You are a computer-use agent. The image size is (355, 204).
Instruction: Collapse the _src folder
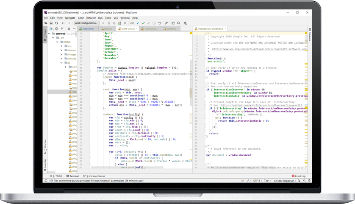coord(53,38)
